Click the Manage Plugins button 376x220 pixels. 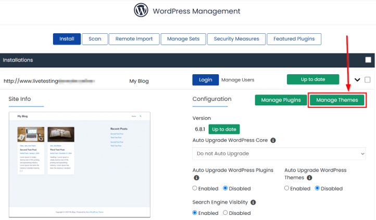pyautogui.click(x=281, y=100)
